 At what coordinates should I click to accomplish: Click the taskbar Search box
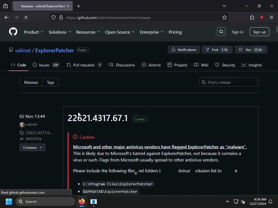tap(45, 201)
